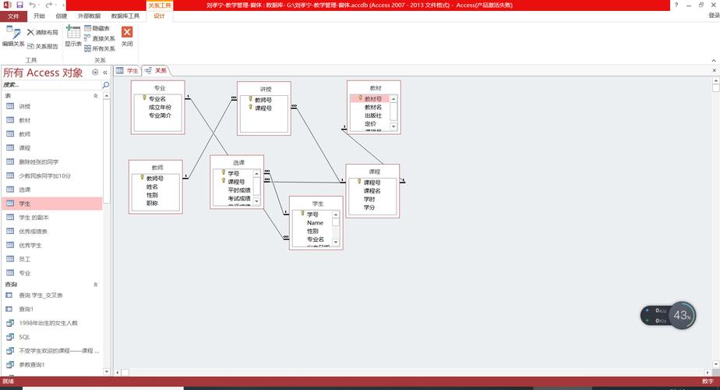Screen dimensions: 720x390
Task: Open the 所有 Access 对象 pane dropdown
Action: 95,73
